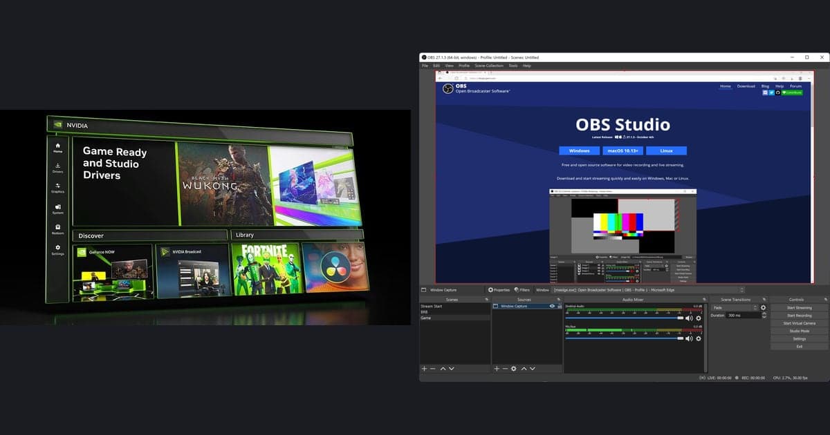Open source properties gear in Sources panel
Screen dimensions: 830x435
513,369
